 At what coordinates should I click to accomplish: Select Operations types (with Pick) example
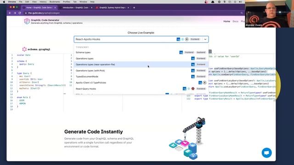[141, 71]
